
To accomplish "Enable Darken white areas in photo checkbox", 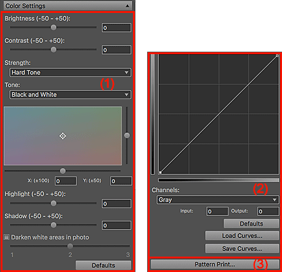I will pyautogui.click(x=7, y=238).
